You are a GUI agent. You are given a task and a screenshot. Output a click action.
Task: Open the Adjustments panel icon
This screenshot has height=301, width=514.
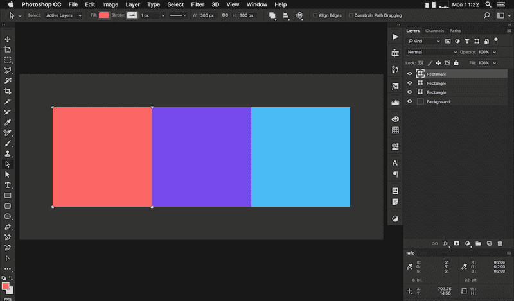click(x=395, y=218)
